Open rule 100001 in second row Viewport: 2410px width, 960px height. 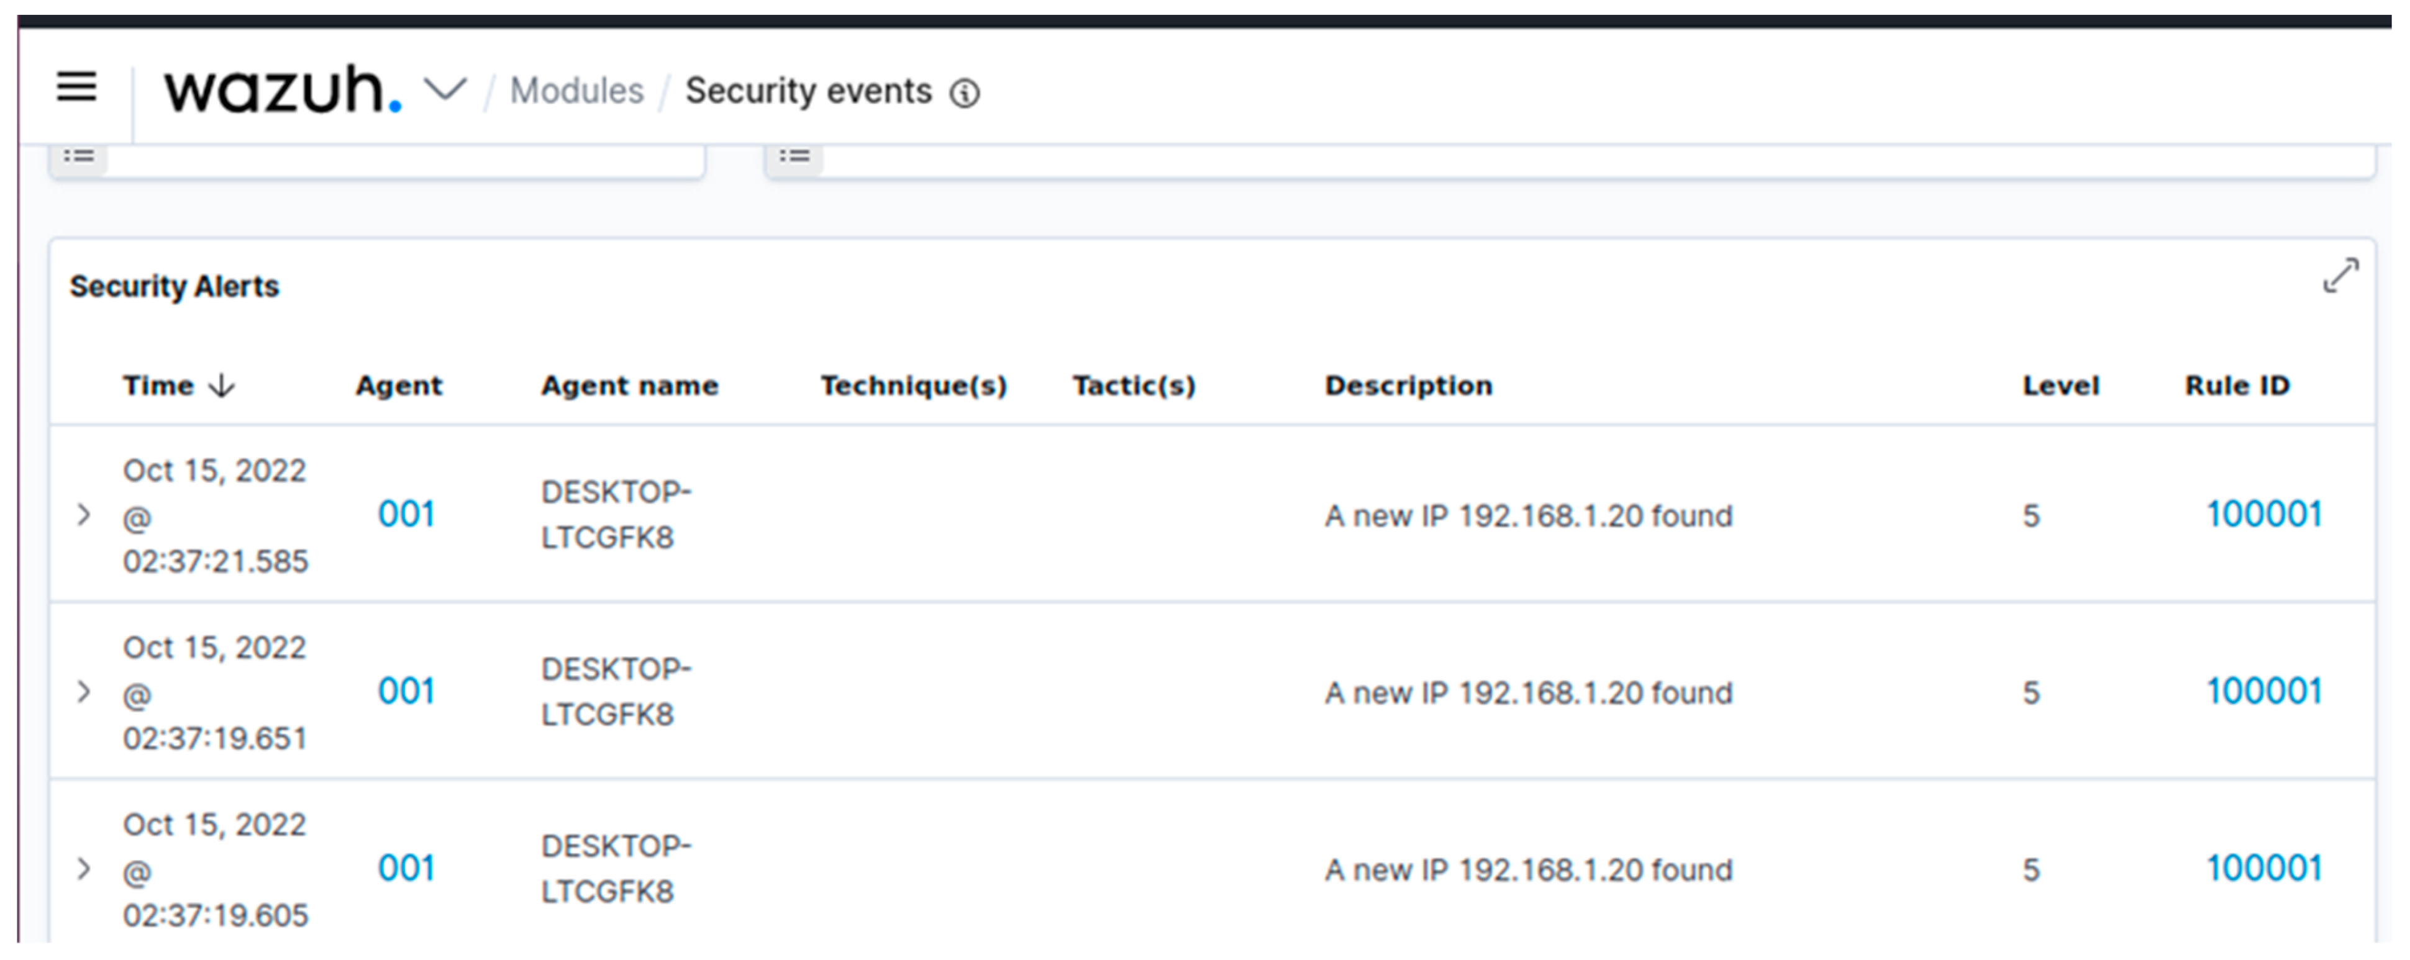pos(2264,692)
